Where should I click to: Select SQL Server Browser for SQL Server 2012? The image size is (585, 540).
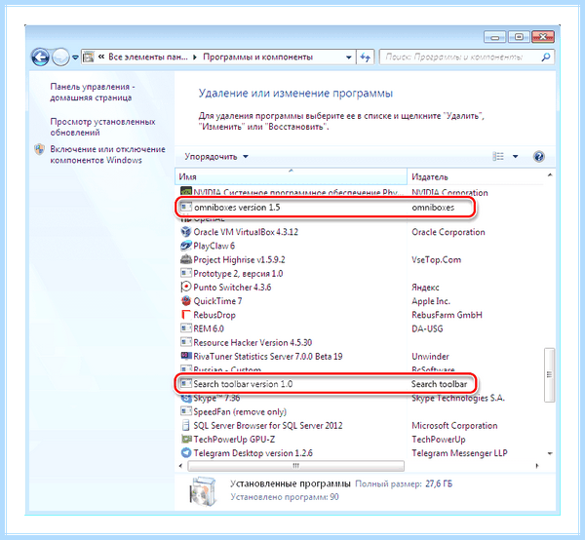pos(267,426)
